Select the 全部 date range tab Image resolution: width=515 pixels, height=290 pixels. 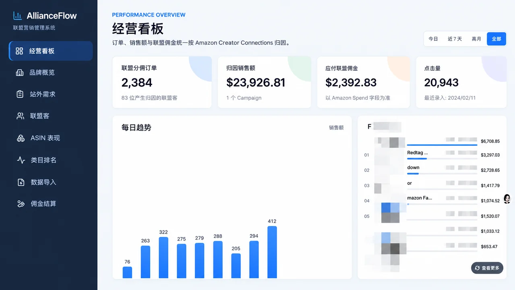pos(496,39)
